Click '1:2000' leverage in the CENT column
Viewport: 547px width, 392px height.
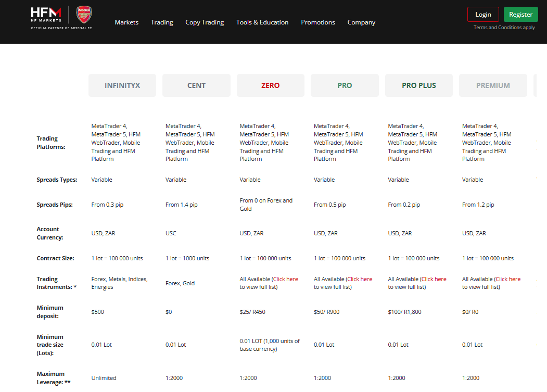pos(174,378)
